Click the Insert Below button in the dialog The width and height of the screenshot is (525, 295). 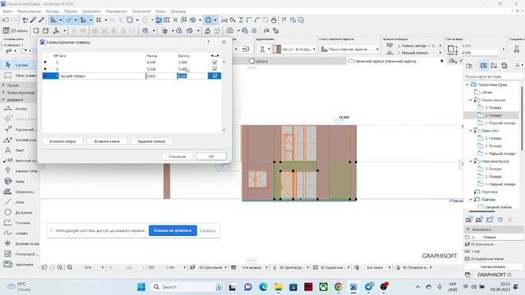click(x=107, y=141)
